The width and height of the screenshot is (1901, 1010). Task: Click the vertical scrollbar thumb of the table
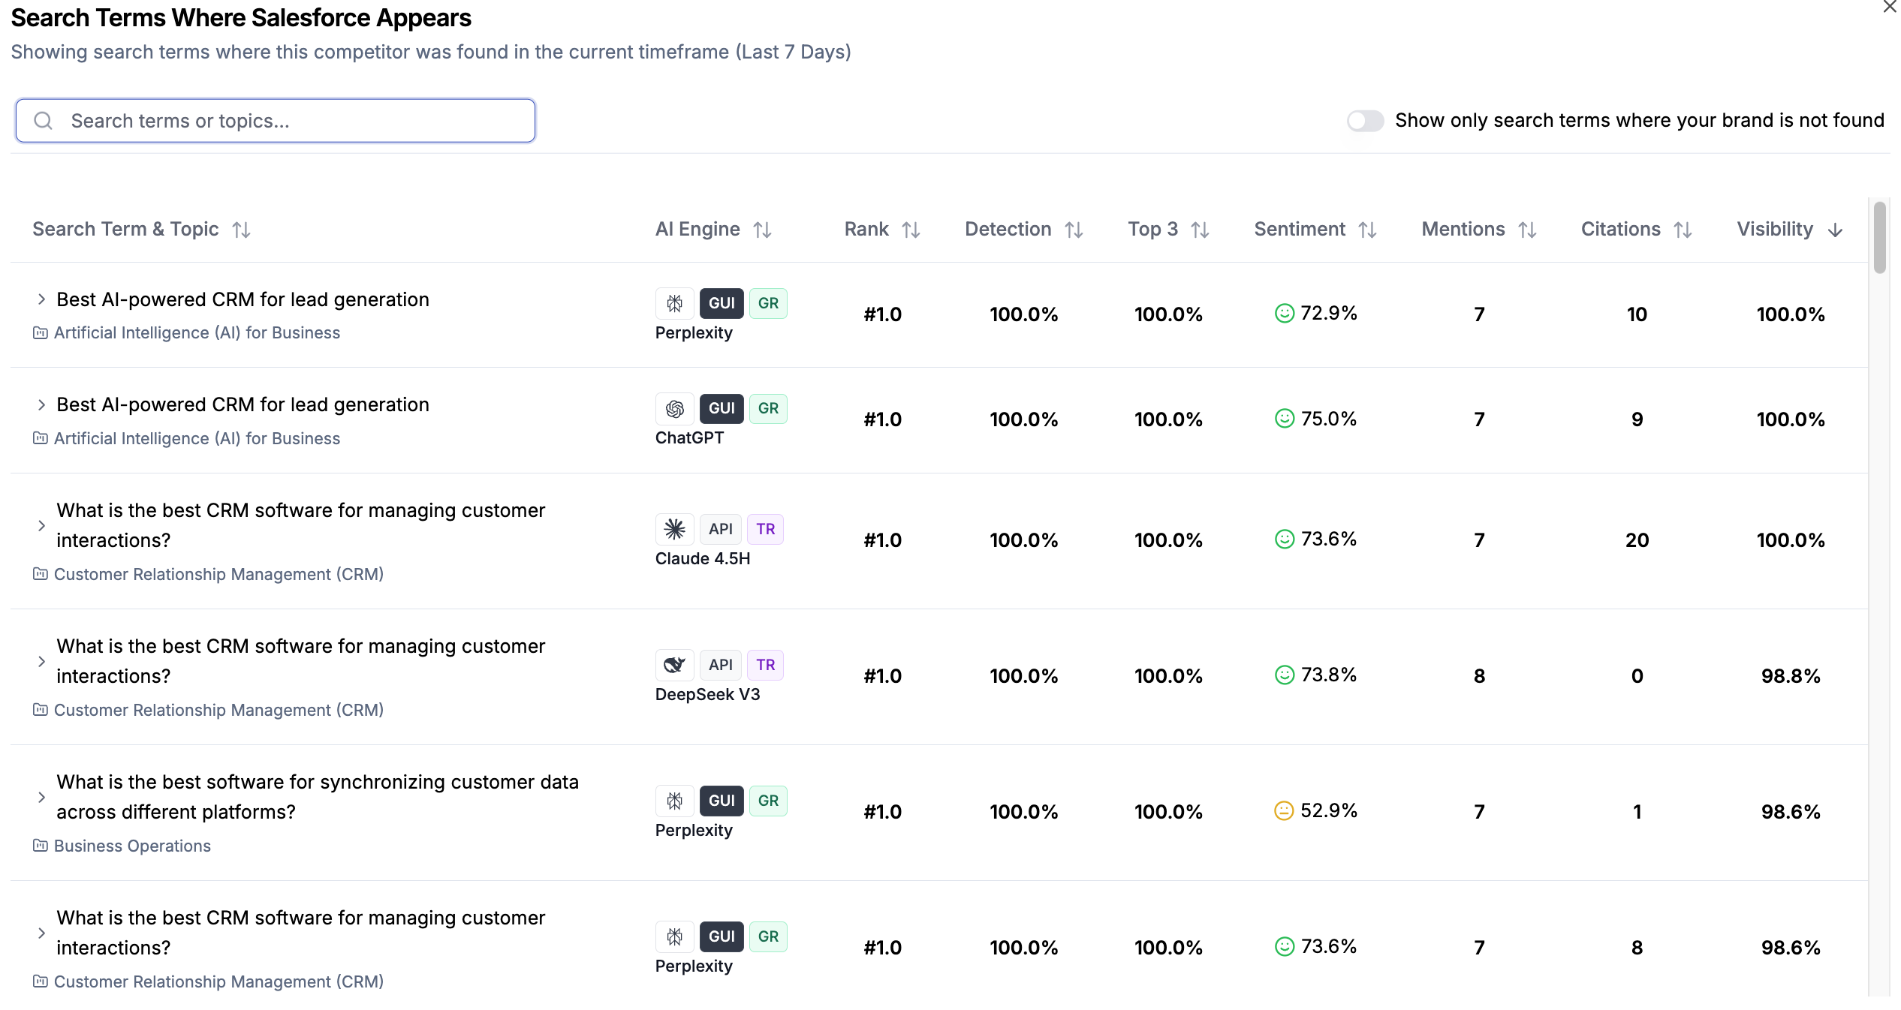[1879, 238]
